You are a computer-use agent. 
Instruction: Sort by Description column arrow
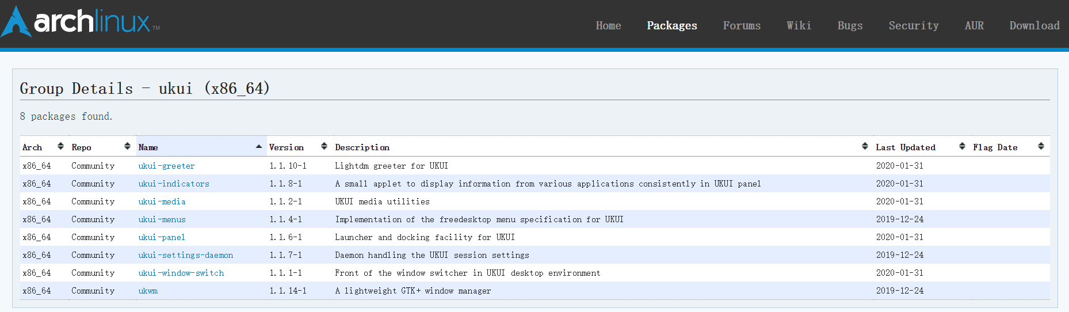coord(865,147)
